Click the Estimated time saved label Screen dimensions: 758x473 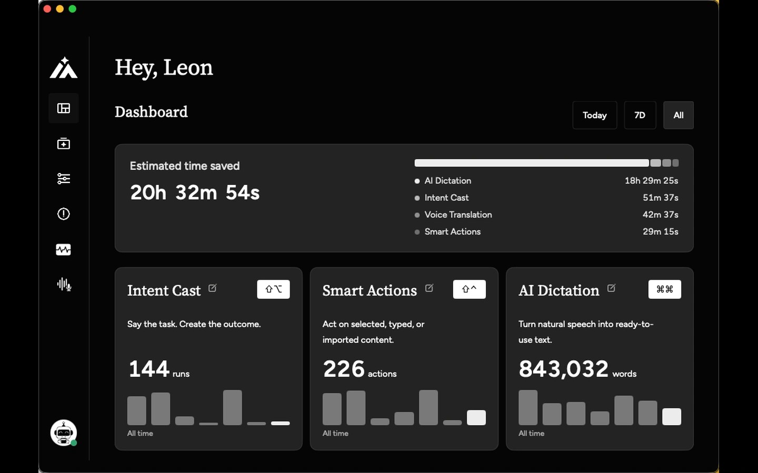pos(185,166)
